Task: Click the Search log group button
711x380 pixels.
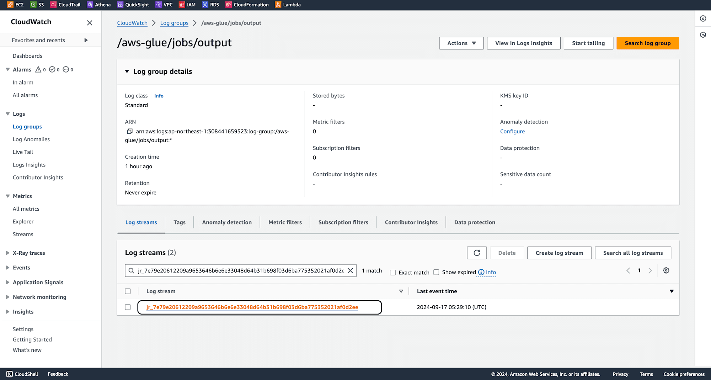Action: [x=648, y=43]
